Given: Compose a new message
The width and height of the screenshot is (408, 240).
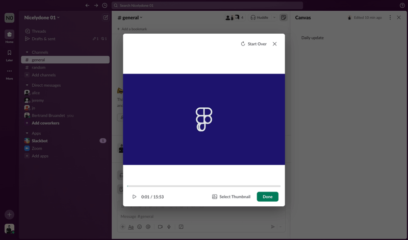Looking at the screenshot, I should pos(106,17).
